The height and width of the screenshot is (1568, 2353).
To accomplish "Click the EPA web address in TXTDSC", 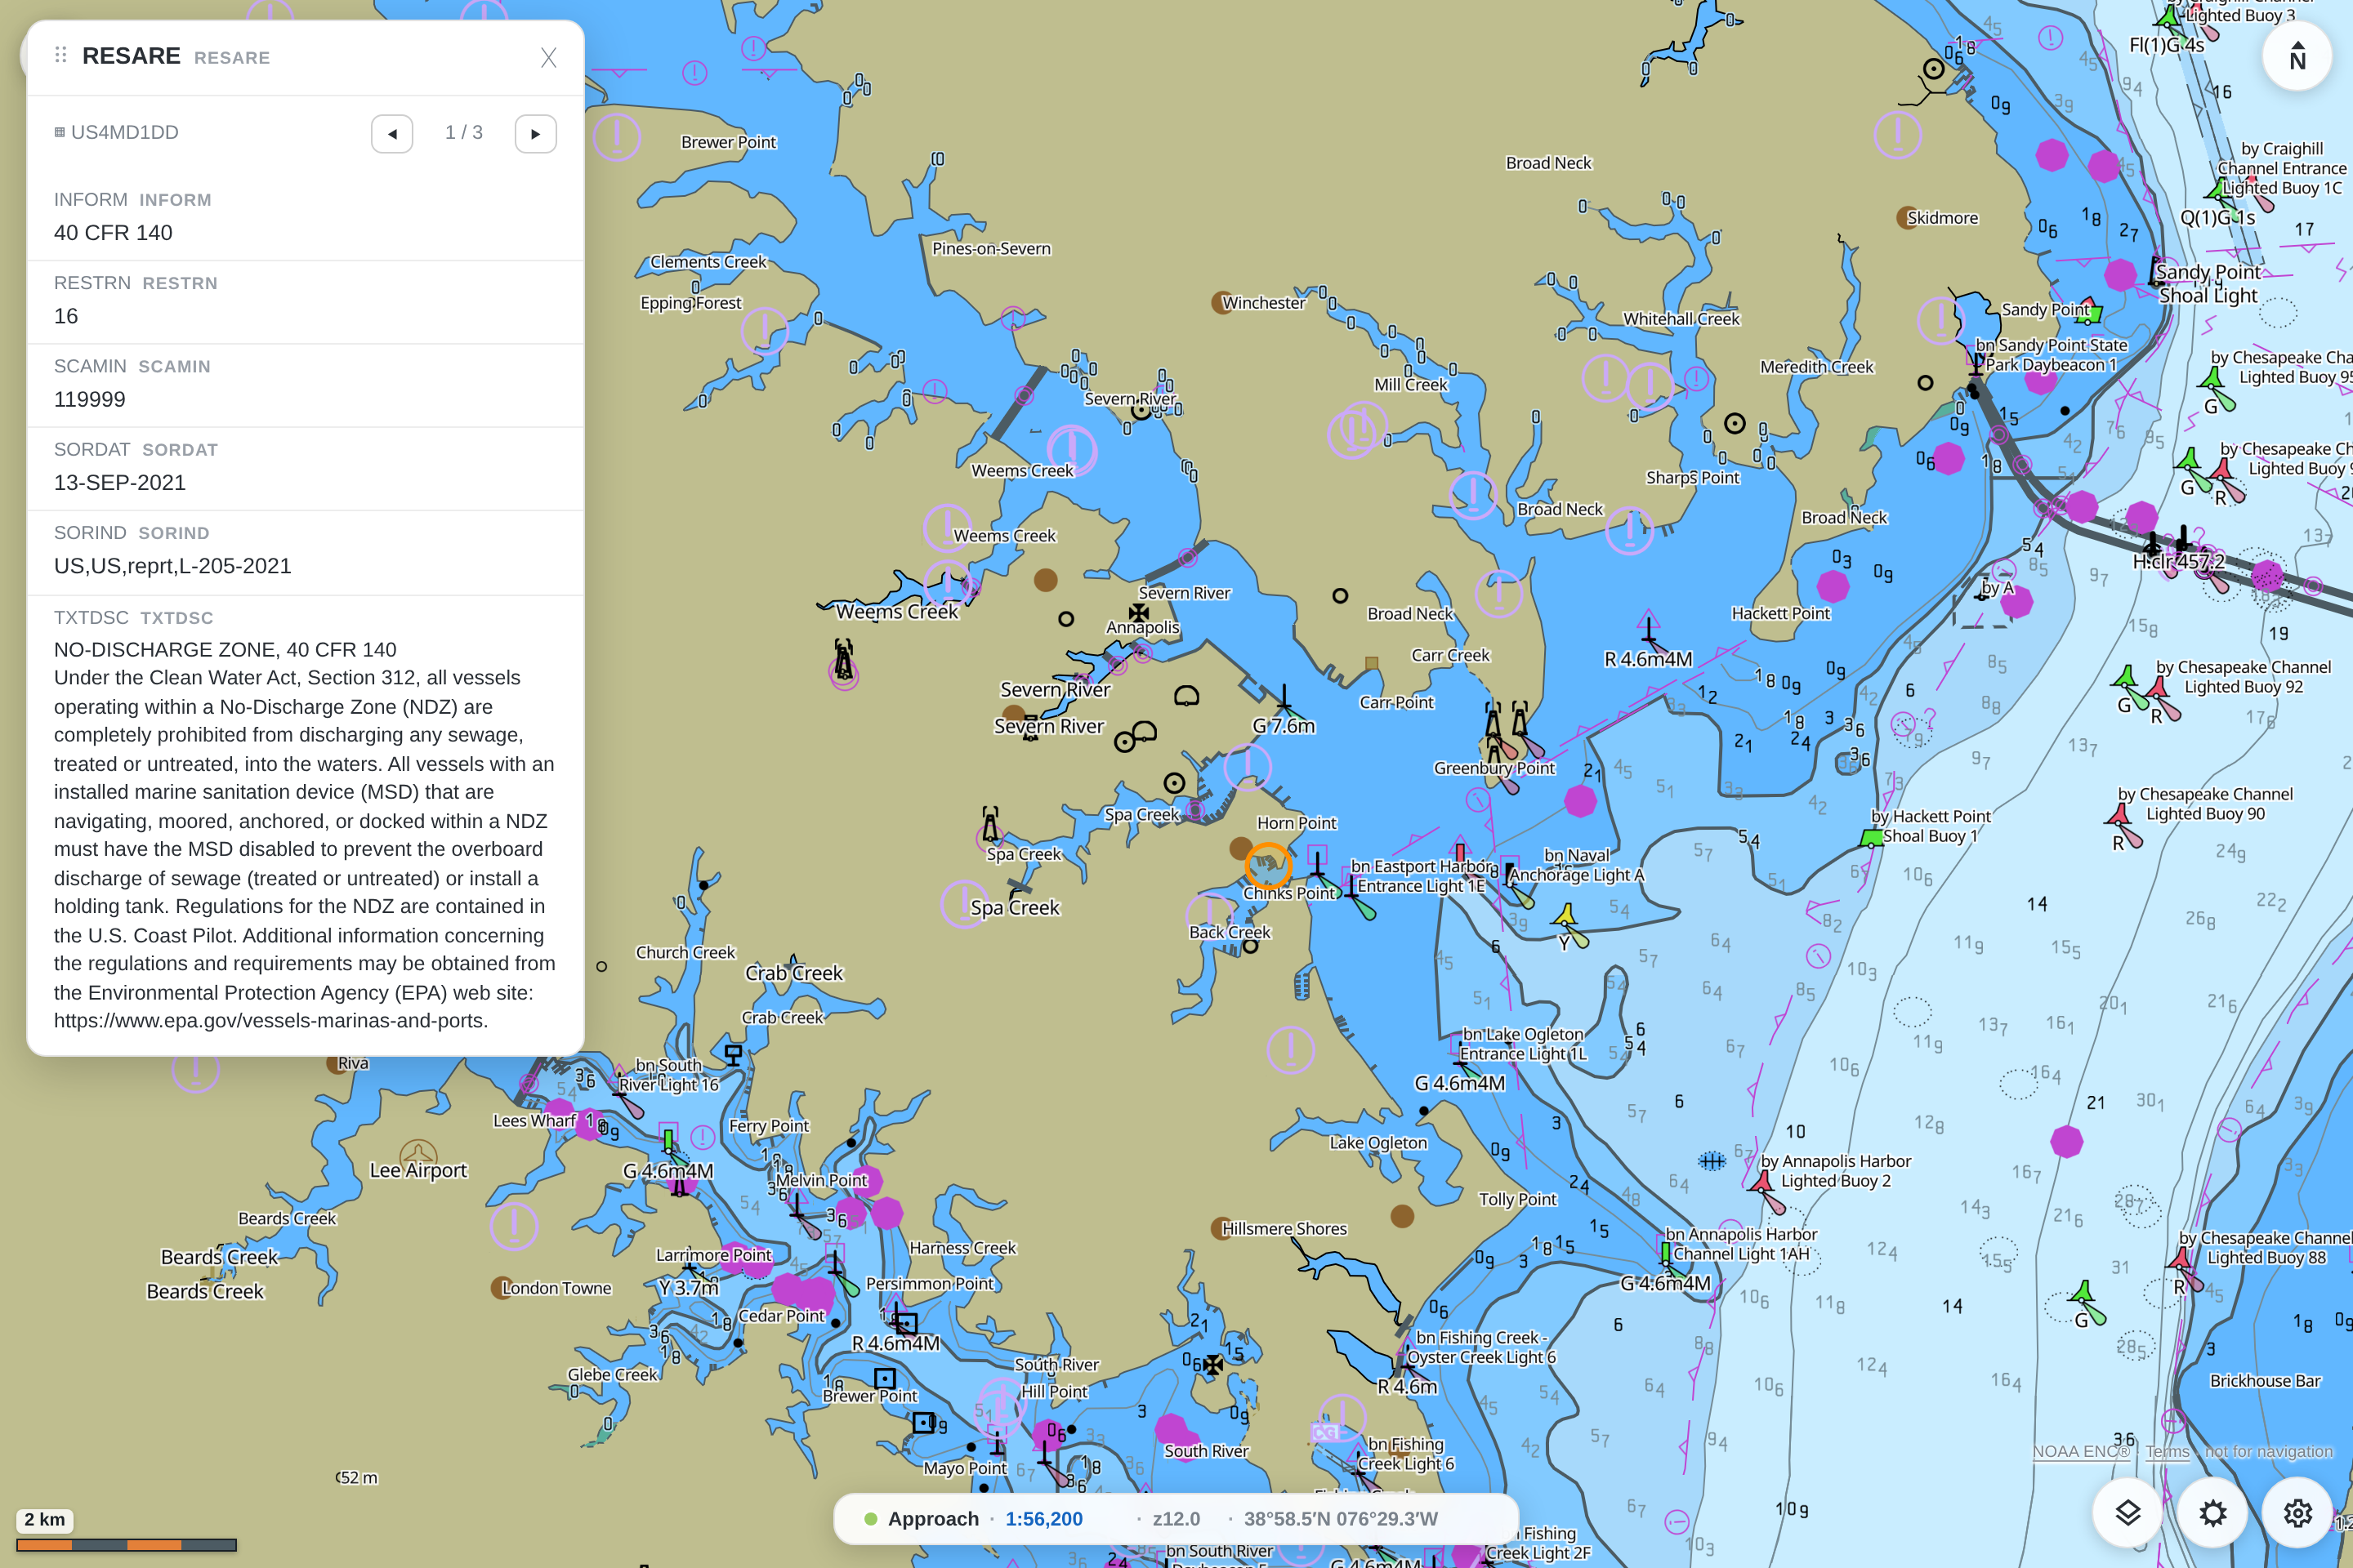I will click(271, 1021).
